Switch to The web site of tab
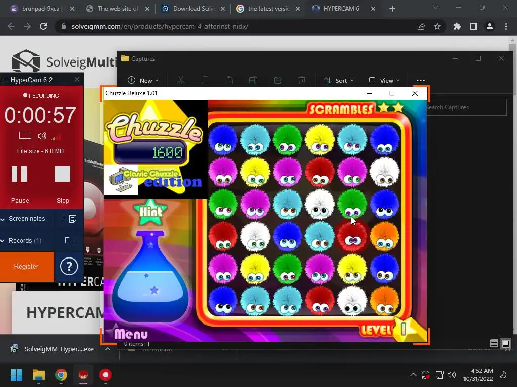This screenshot has width=517, height=387. point(117,9)
